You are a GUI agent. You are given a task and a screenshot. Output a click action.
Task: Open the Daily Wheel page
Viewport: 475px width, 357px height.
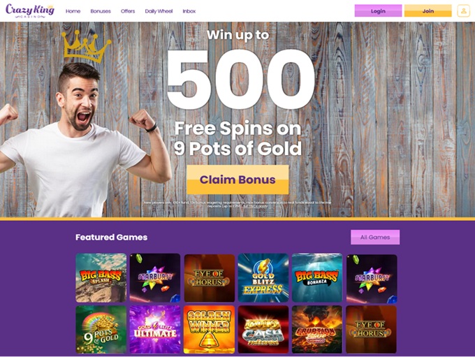tap(159, 11)
